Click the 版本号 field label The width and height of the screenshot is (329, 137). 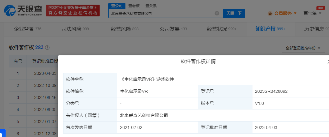[x=208, y=103]
